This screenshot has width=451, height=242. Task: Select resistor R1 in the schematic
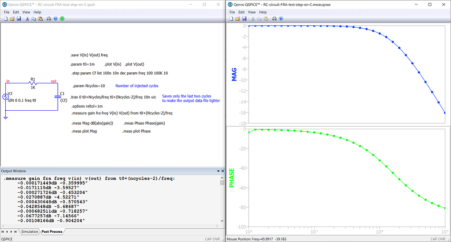[x=33, y=82]
